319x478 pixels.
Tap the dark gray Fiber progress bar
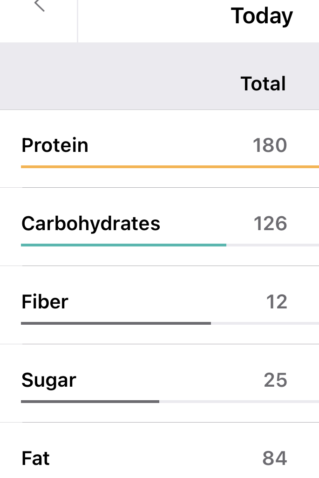tap(115, 323)
